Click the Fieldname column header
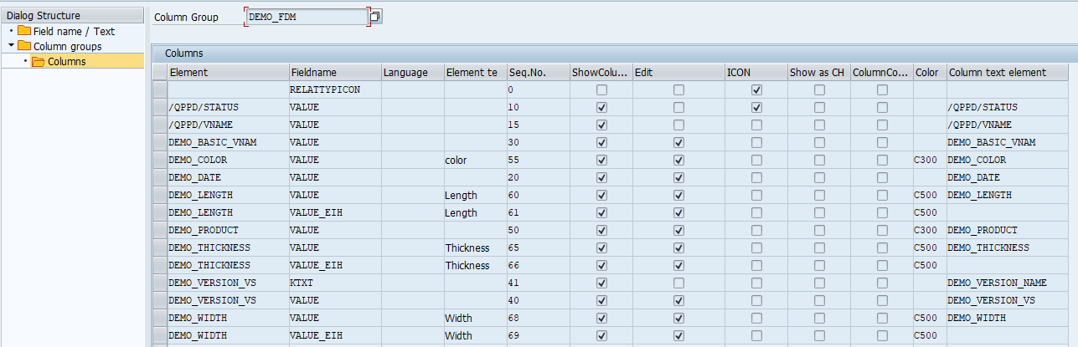 pos(312,73)
